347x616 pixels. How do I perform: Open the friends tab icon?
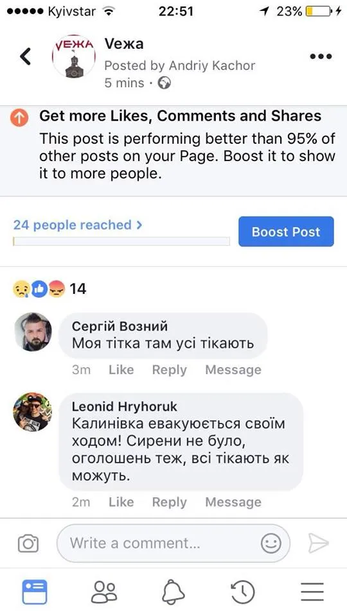104,592
